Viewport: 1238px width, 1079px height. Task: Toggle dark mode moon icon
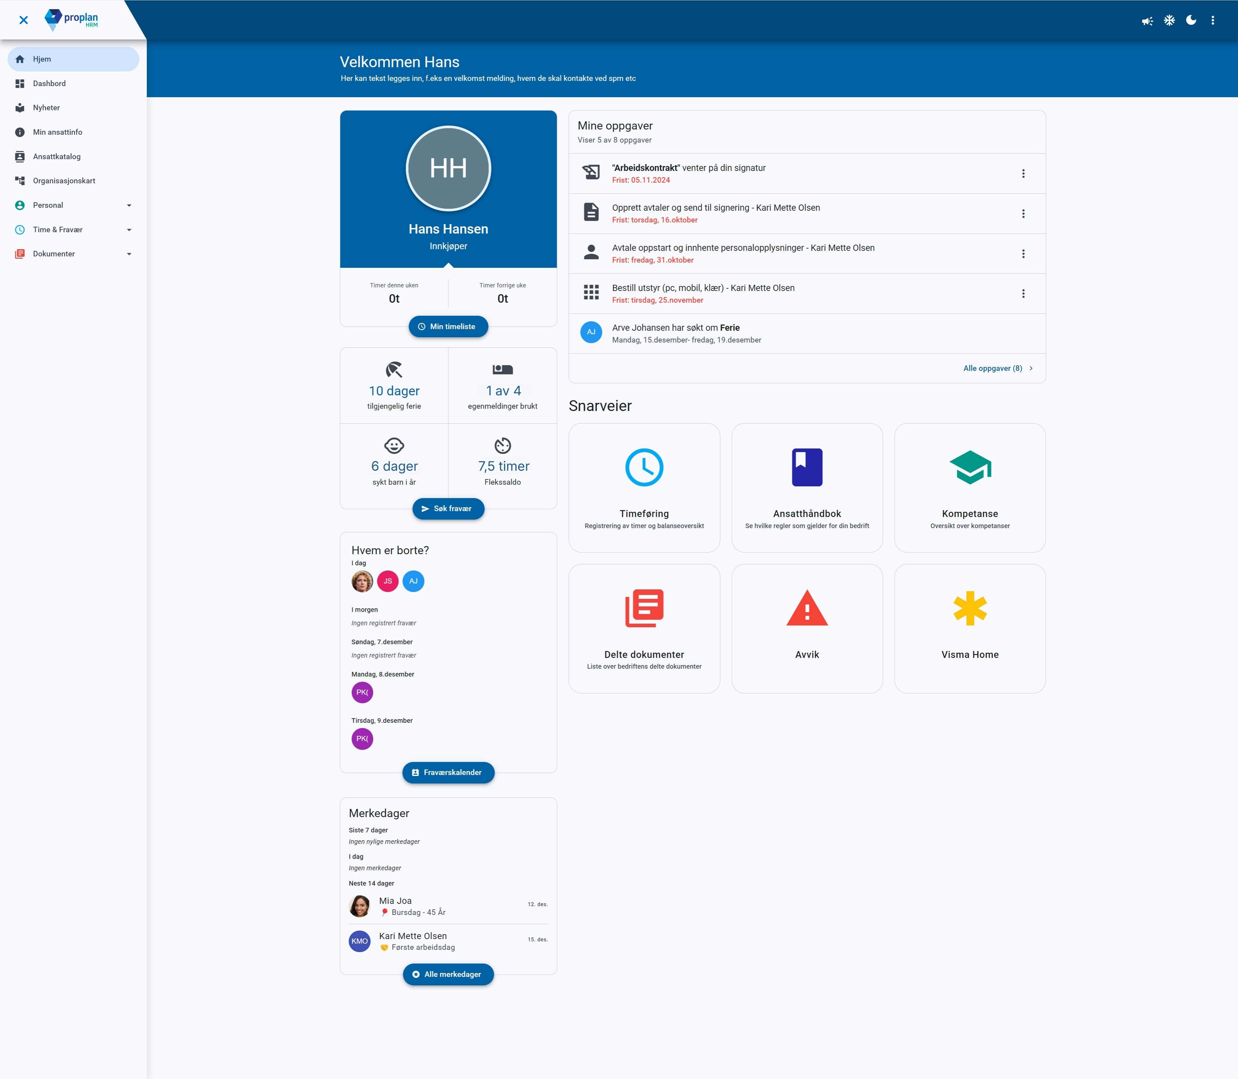1191,21
